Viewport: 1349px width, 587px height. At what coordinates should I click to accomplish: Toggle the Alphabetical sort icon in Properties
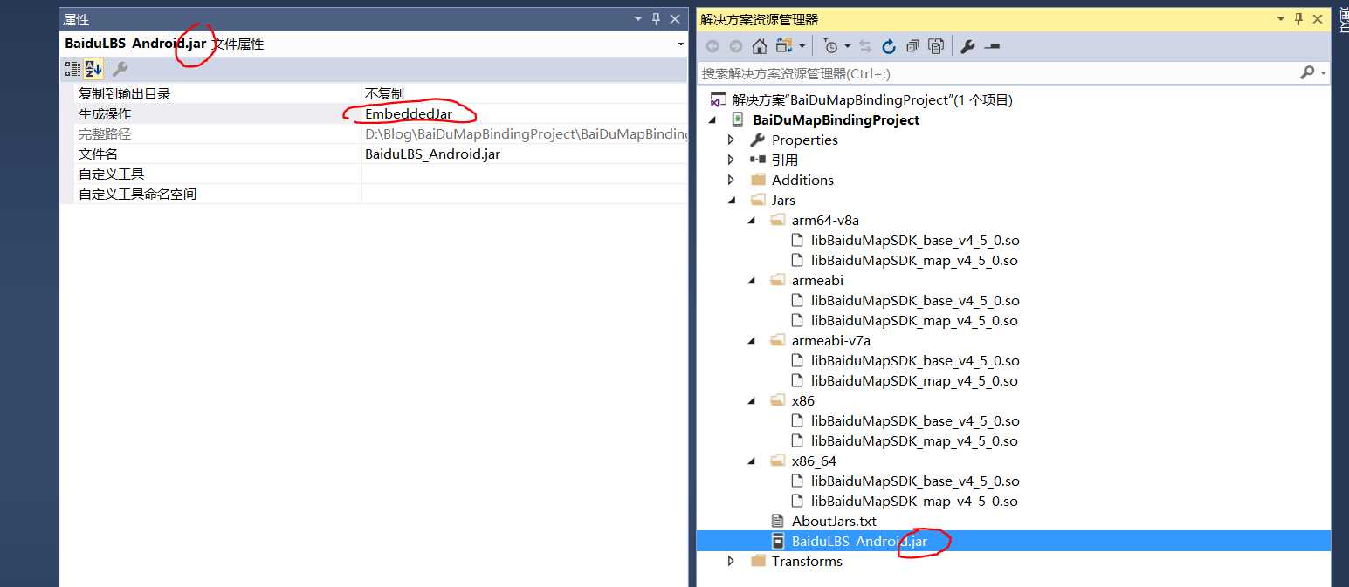(93, 69)
